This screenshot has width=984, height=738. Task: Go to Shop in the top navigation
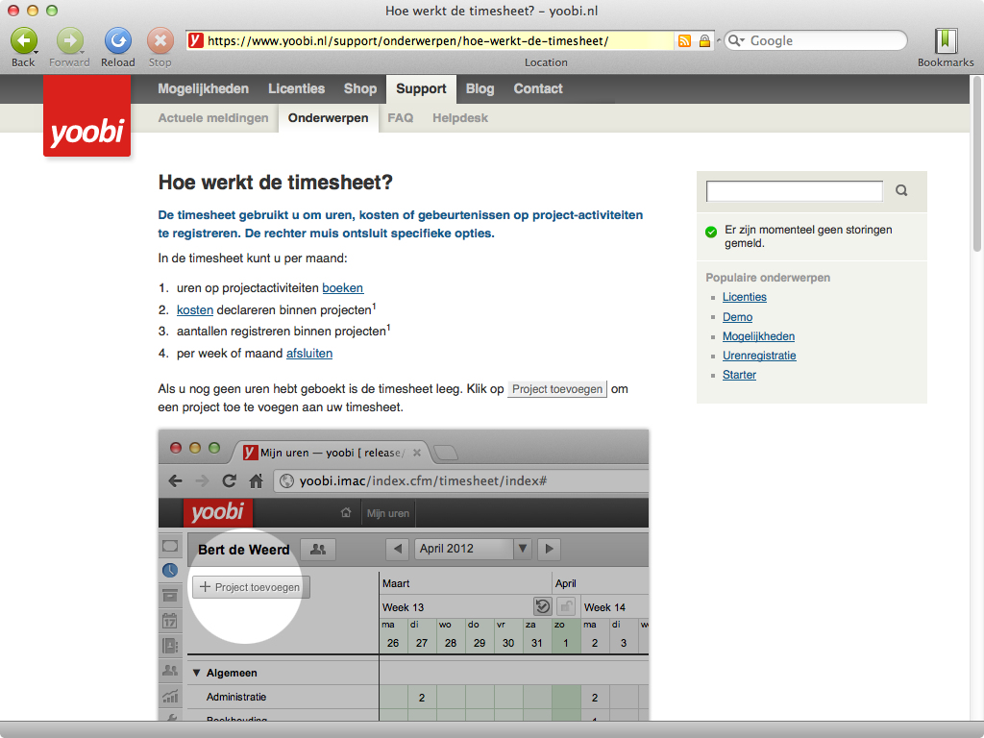coord(360,88)
